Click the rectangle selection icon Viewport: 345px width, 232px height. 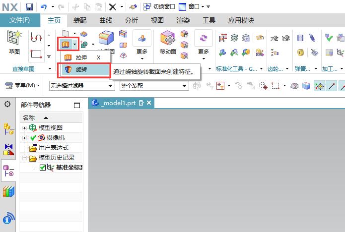click(275, 86)
